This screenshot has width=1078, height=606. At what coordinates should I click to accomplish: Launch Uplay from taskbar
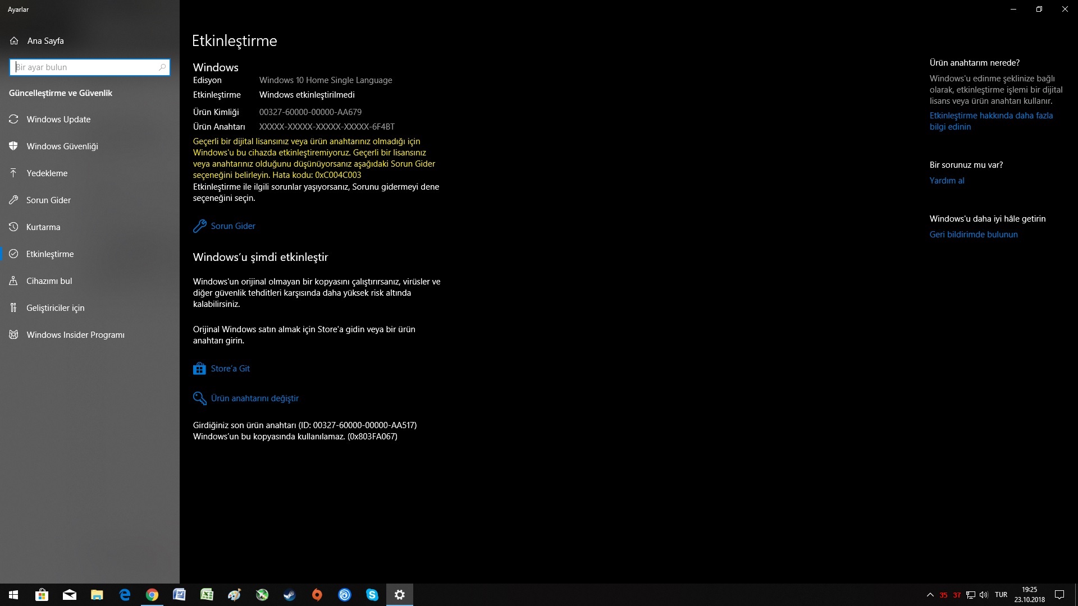[345, 595]
